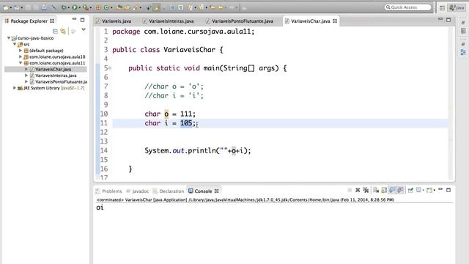Expand JRE System Library node
Image resolution: width=469 pixels, height=264 pixels.
pos(15,88)
